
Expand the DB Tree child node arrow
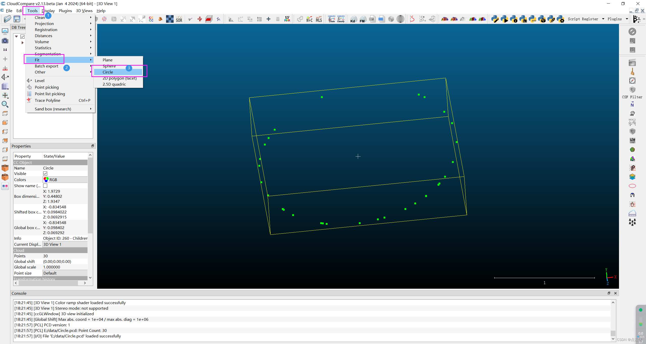click(x=22, y=43)
